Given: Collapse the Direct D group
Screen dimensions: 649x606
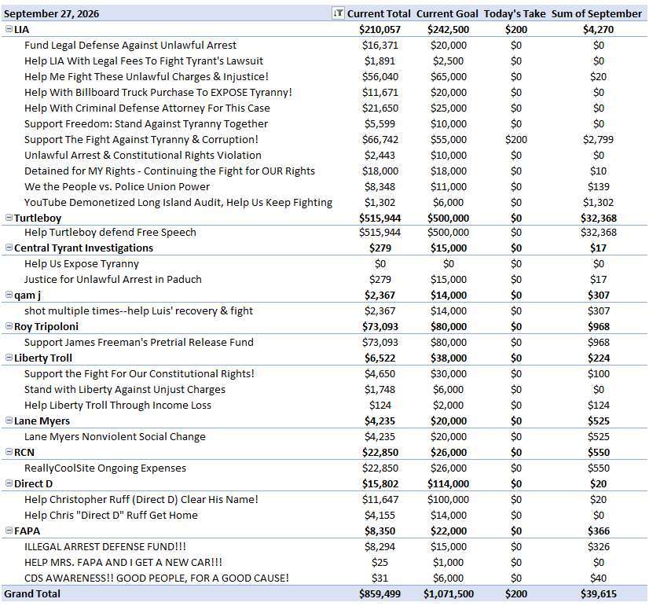Looking at the screenshot, I should tap(9, 483).
